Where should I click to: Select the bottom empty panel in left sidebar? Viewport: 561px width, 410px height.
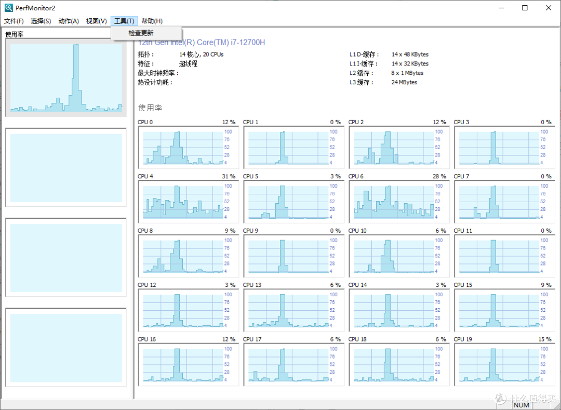tap(66, 348)
